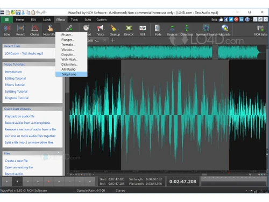Viewport: 269px width, 202px height.
Task: Open the Cleanup tool
Action: 115,30
